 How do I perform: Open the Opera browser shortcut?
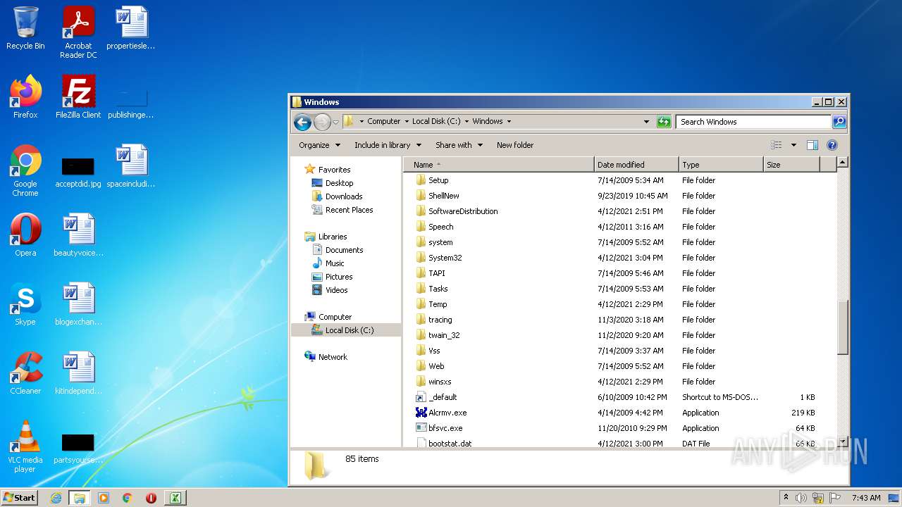pos(25,235)
